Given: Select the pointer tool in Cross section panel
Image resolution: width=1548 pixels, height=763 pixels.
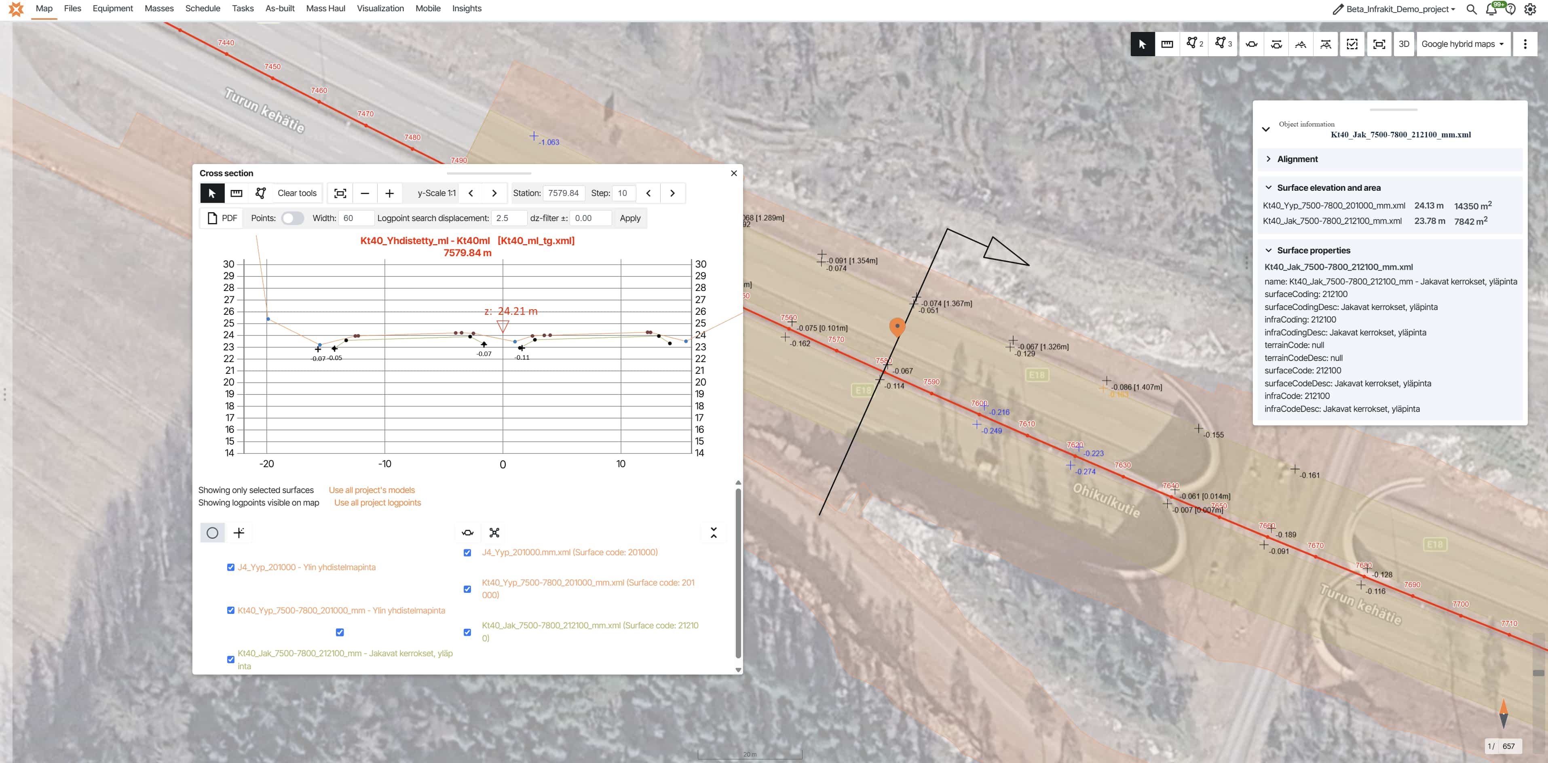Looking at the screenshot, I should click(211, 193).
